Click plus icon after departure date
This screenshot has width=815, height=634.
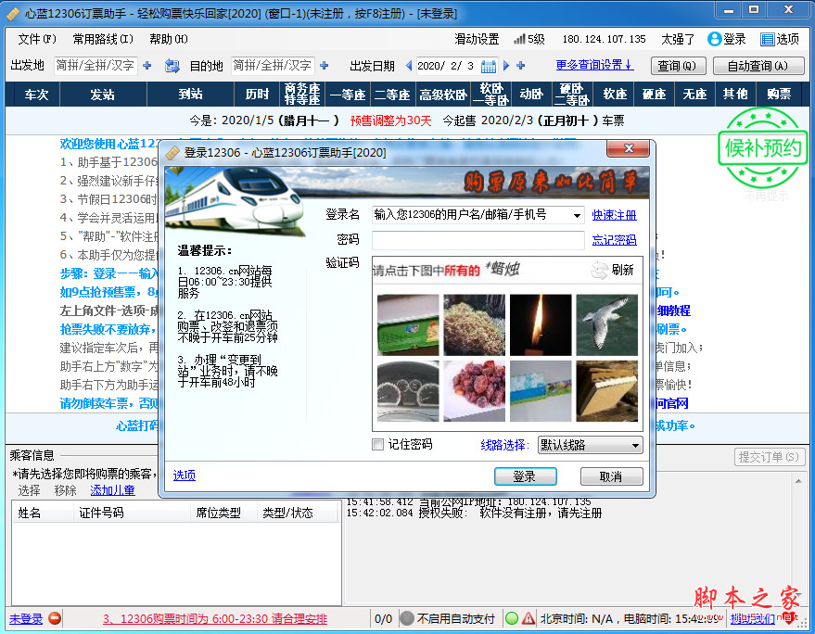521,66
